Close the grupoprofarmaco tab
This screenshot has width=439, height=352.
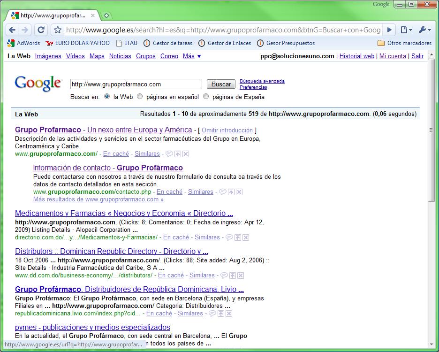coord(93,15)
